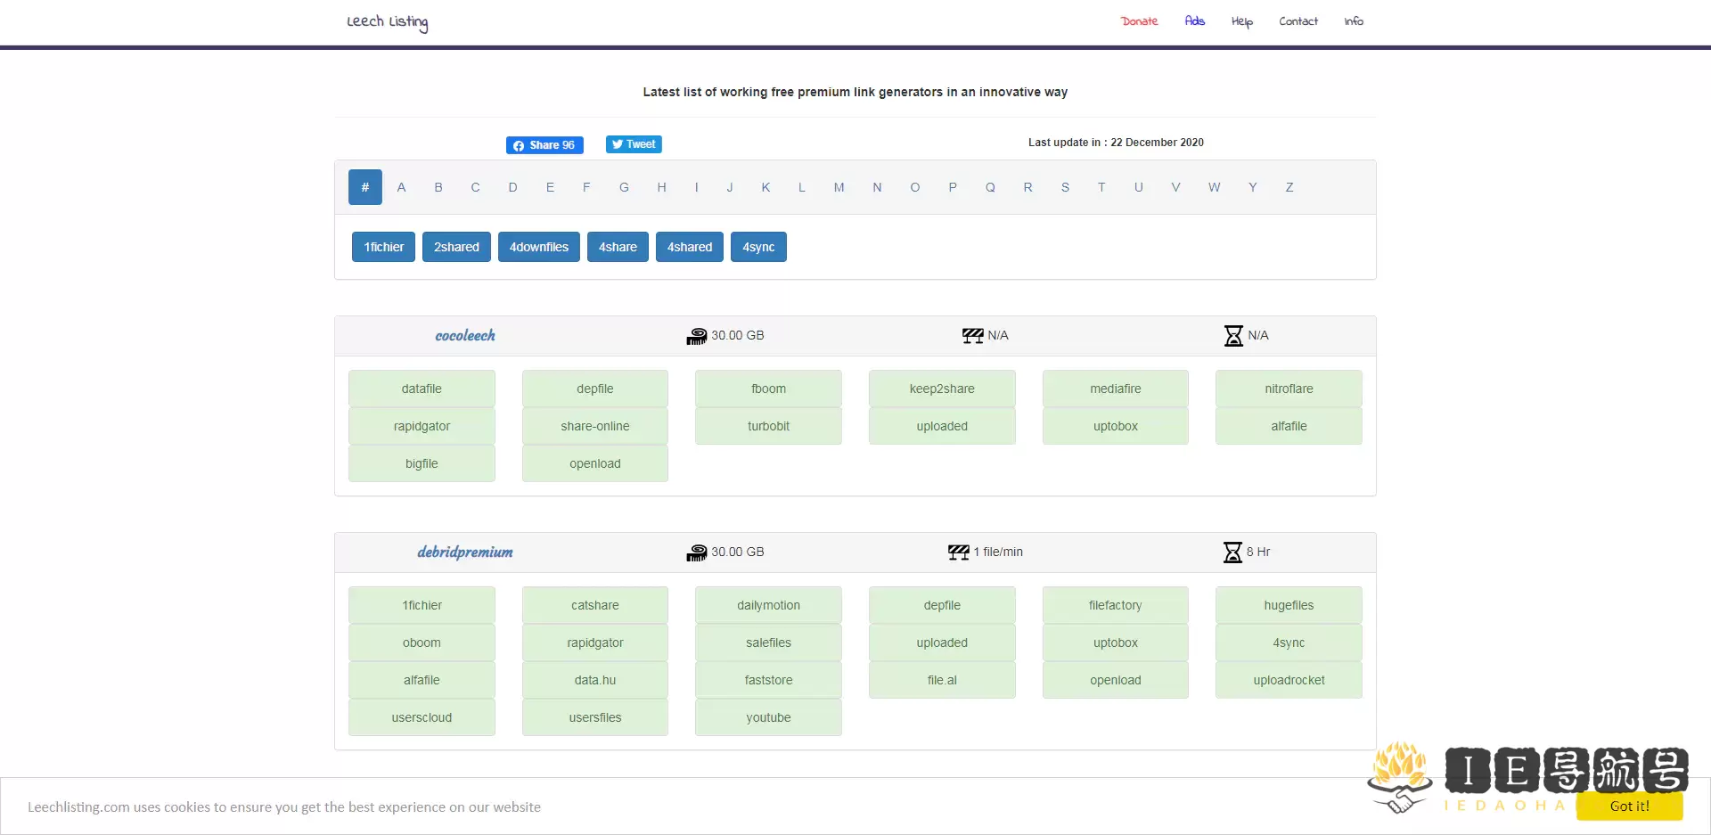The width and height of the screenshot is (1711, 835).
Task: Click the speed limit icon in the cocoleech row
Action: click(x=970, y=336)
